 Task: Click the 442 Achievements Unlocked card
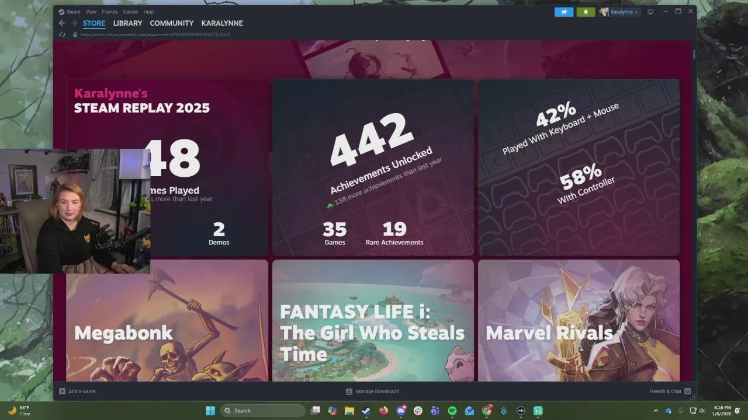tap(373, 167)
